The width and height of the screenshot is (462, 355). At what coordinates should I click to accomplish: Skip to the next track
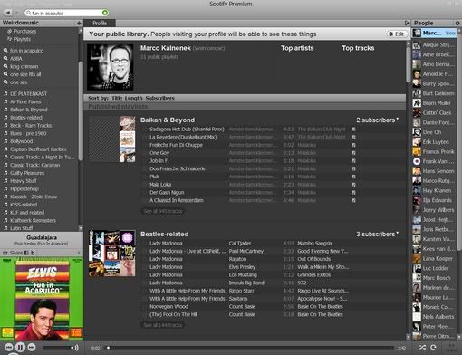tap(32, 348)
